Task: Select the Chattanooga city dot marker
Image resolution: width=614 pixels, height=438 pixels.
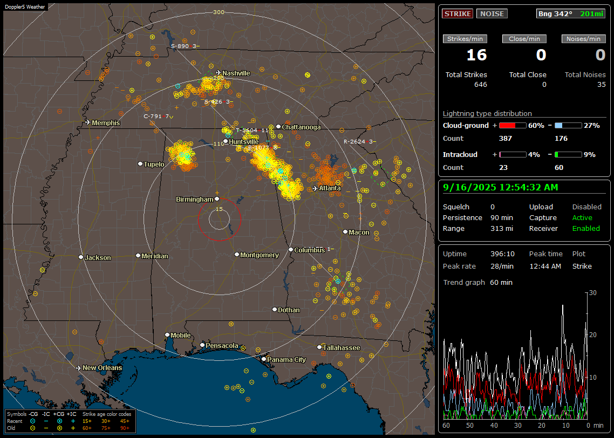Action: (278, 126)
